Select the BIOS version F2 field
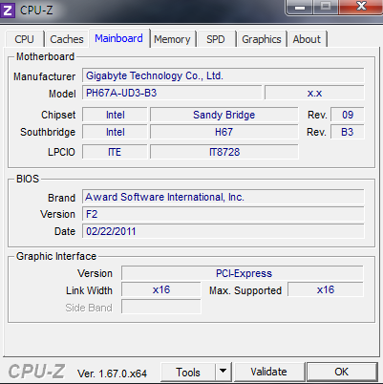This screenshot has width=383, height=384. pos(223,214)
